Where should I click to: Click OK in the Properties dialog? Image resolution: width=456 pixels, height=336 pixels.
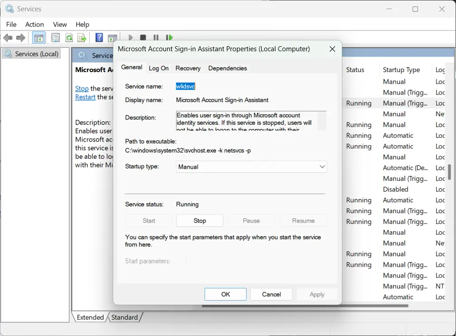226,294
